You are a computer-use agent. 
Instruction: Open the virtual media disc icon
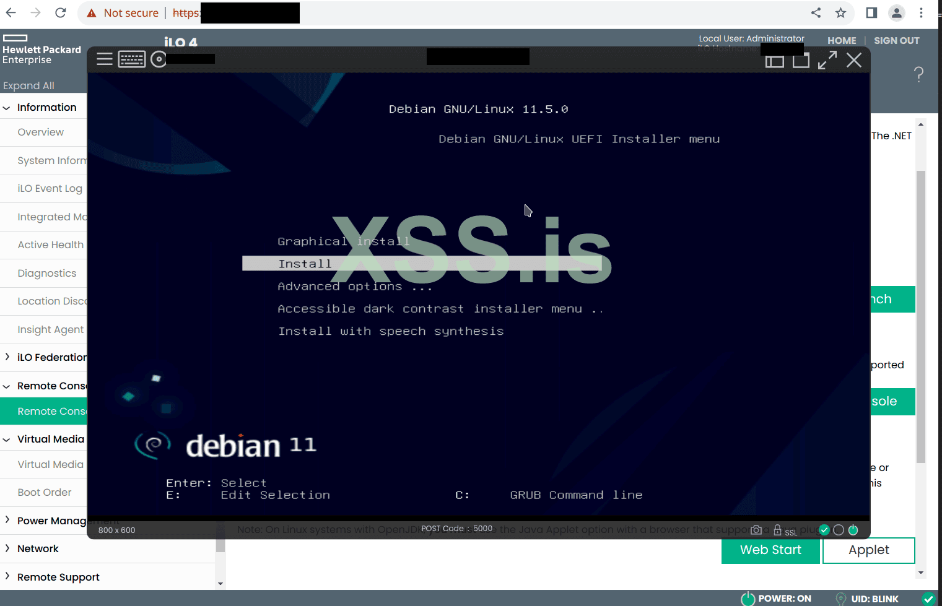pyautogui.click(x=159, y=59)
